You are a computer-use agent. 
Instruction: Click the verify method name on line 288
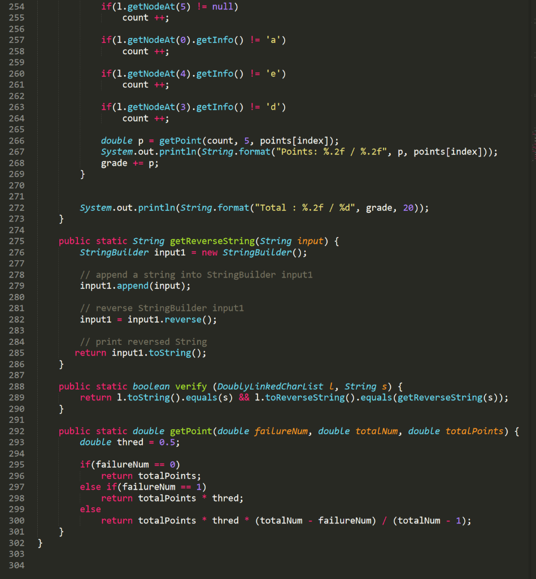[x=191, y=386]
